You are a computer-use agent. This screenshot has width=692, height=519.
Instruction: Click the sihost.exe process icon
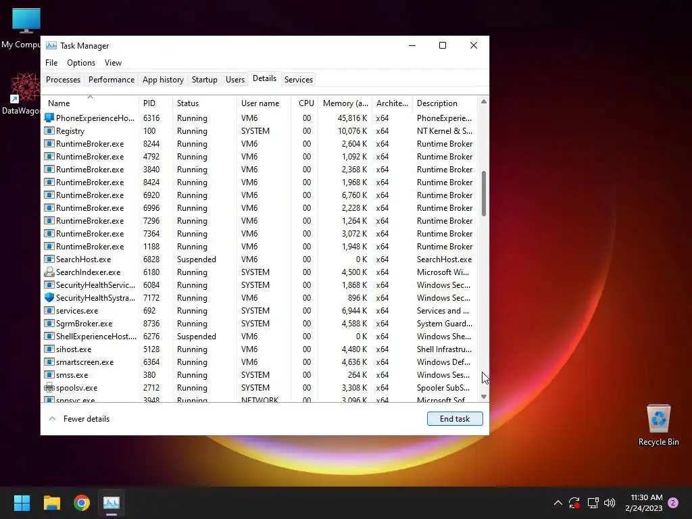49,349
